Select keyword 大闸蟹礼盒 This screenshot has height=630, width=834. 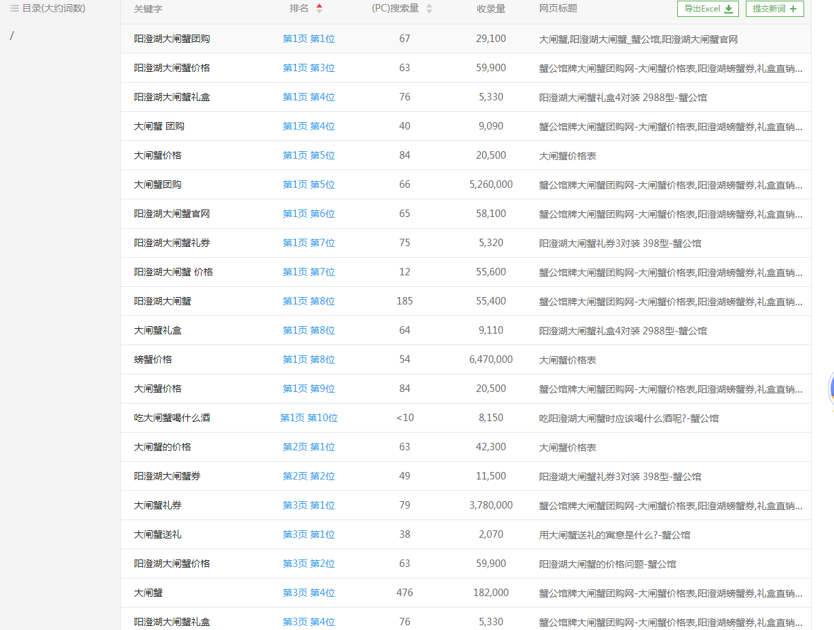(x=157, y=330)
